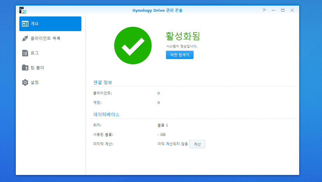Click the 사용된 볼륨: label

pos(103,135)
